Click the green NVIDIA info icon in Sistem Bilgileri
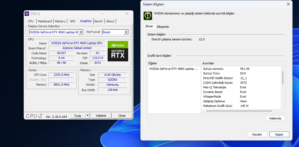The image size is (299, 147). click(148, 16)
